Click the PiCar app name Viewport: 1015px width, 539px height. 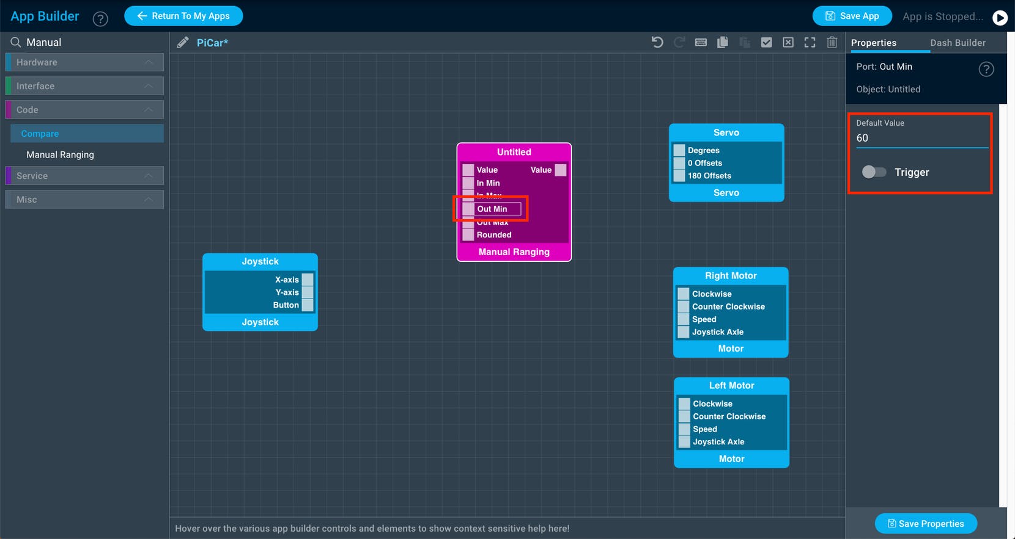[212, 43]
